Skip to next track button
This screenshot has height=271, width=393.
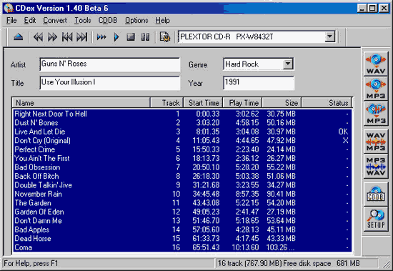[82, 37]
